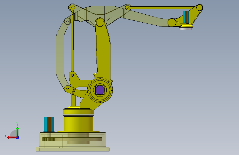
Task: Select the gray end-effector flange disc
Action: point(186,28)
